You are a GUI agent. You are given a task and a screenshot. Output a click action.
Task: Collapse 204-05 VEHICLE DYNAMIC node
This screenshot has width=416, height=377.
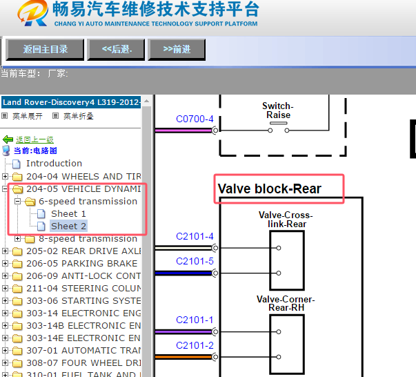click(x=5, y=188)
